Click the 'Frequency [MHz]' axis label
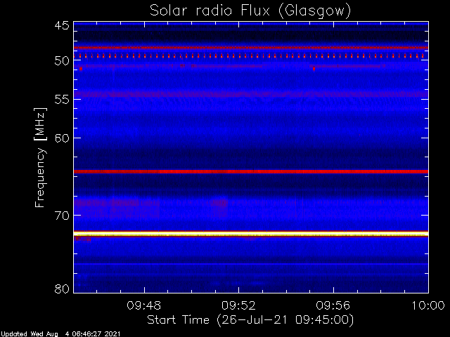 click(40, 157)
